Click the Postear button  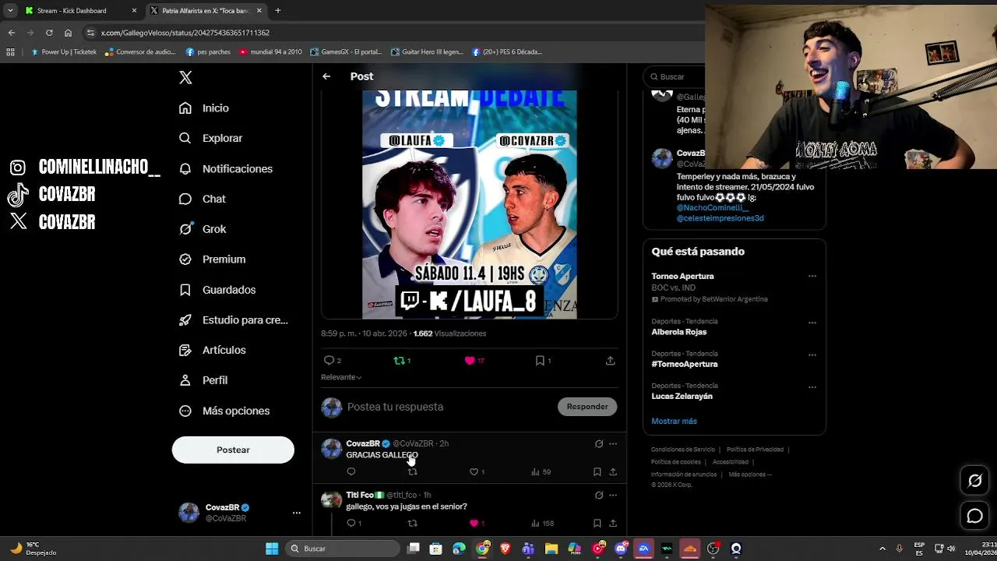[x=233, y=450]
